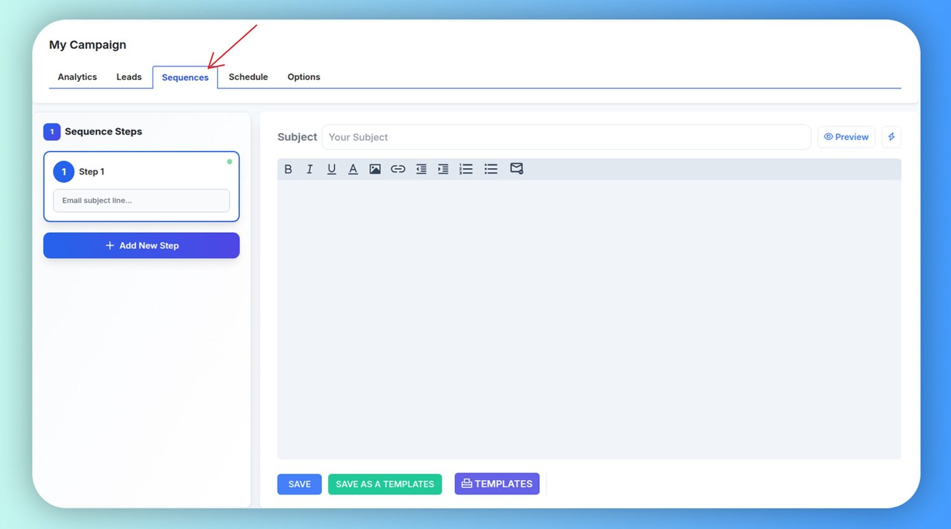The width and height of the screenshot is (951, 529).
Task: Click the Your Subject input field
Action: point(566,137)
